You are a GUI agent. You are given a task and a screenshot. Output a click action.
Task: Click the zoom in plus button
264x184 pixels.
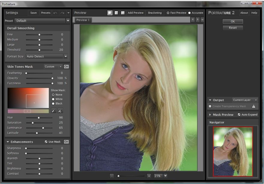pos(149,176)
